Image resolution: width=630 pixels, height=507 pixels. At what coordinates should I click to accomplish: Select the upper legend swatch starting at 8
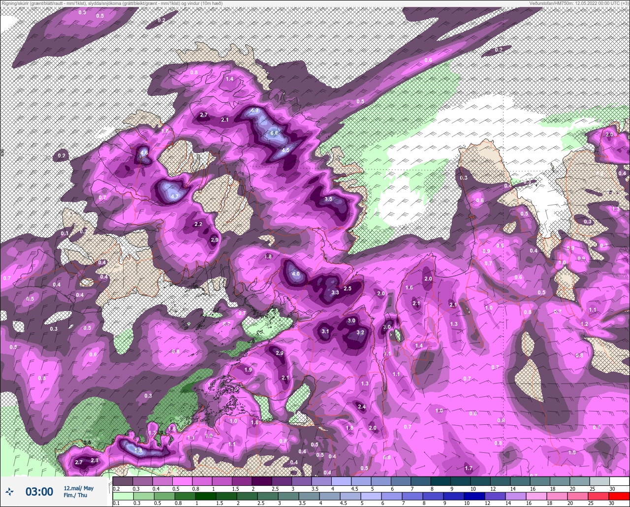point(441,481)
